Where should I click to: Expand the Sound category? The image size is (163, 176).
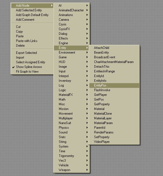[x=72, y=132]
